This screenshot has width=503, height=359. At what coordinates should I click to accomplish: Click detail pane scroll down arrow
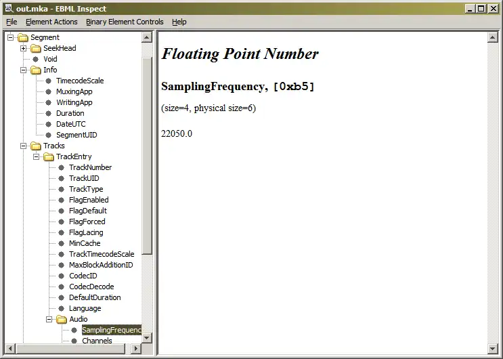[492, 348]
